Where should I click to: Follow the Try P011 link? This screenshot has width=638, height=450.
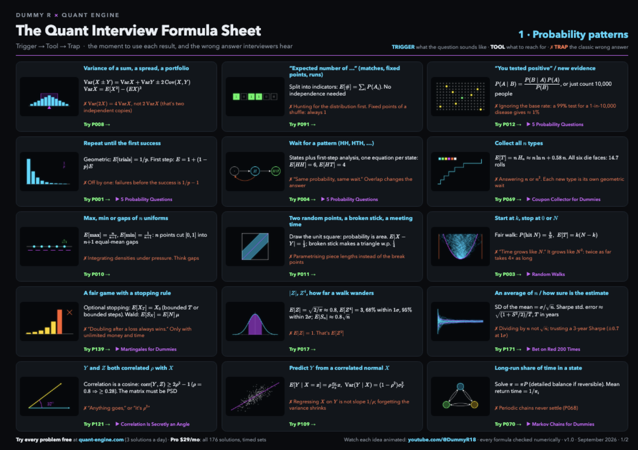(302, 274)
